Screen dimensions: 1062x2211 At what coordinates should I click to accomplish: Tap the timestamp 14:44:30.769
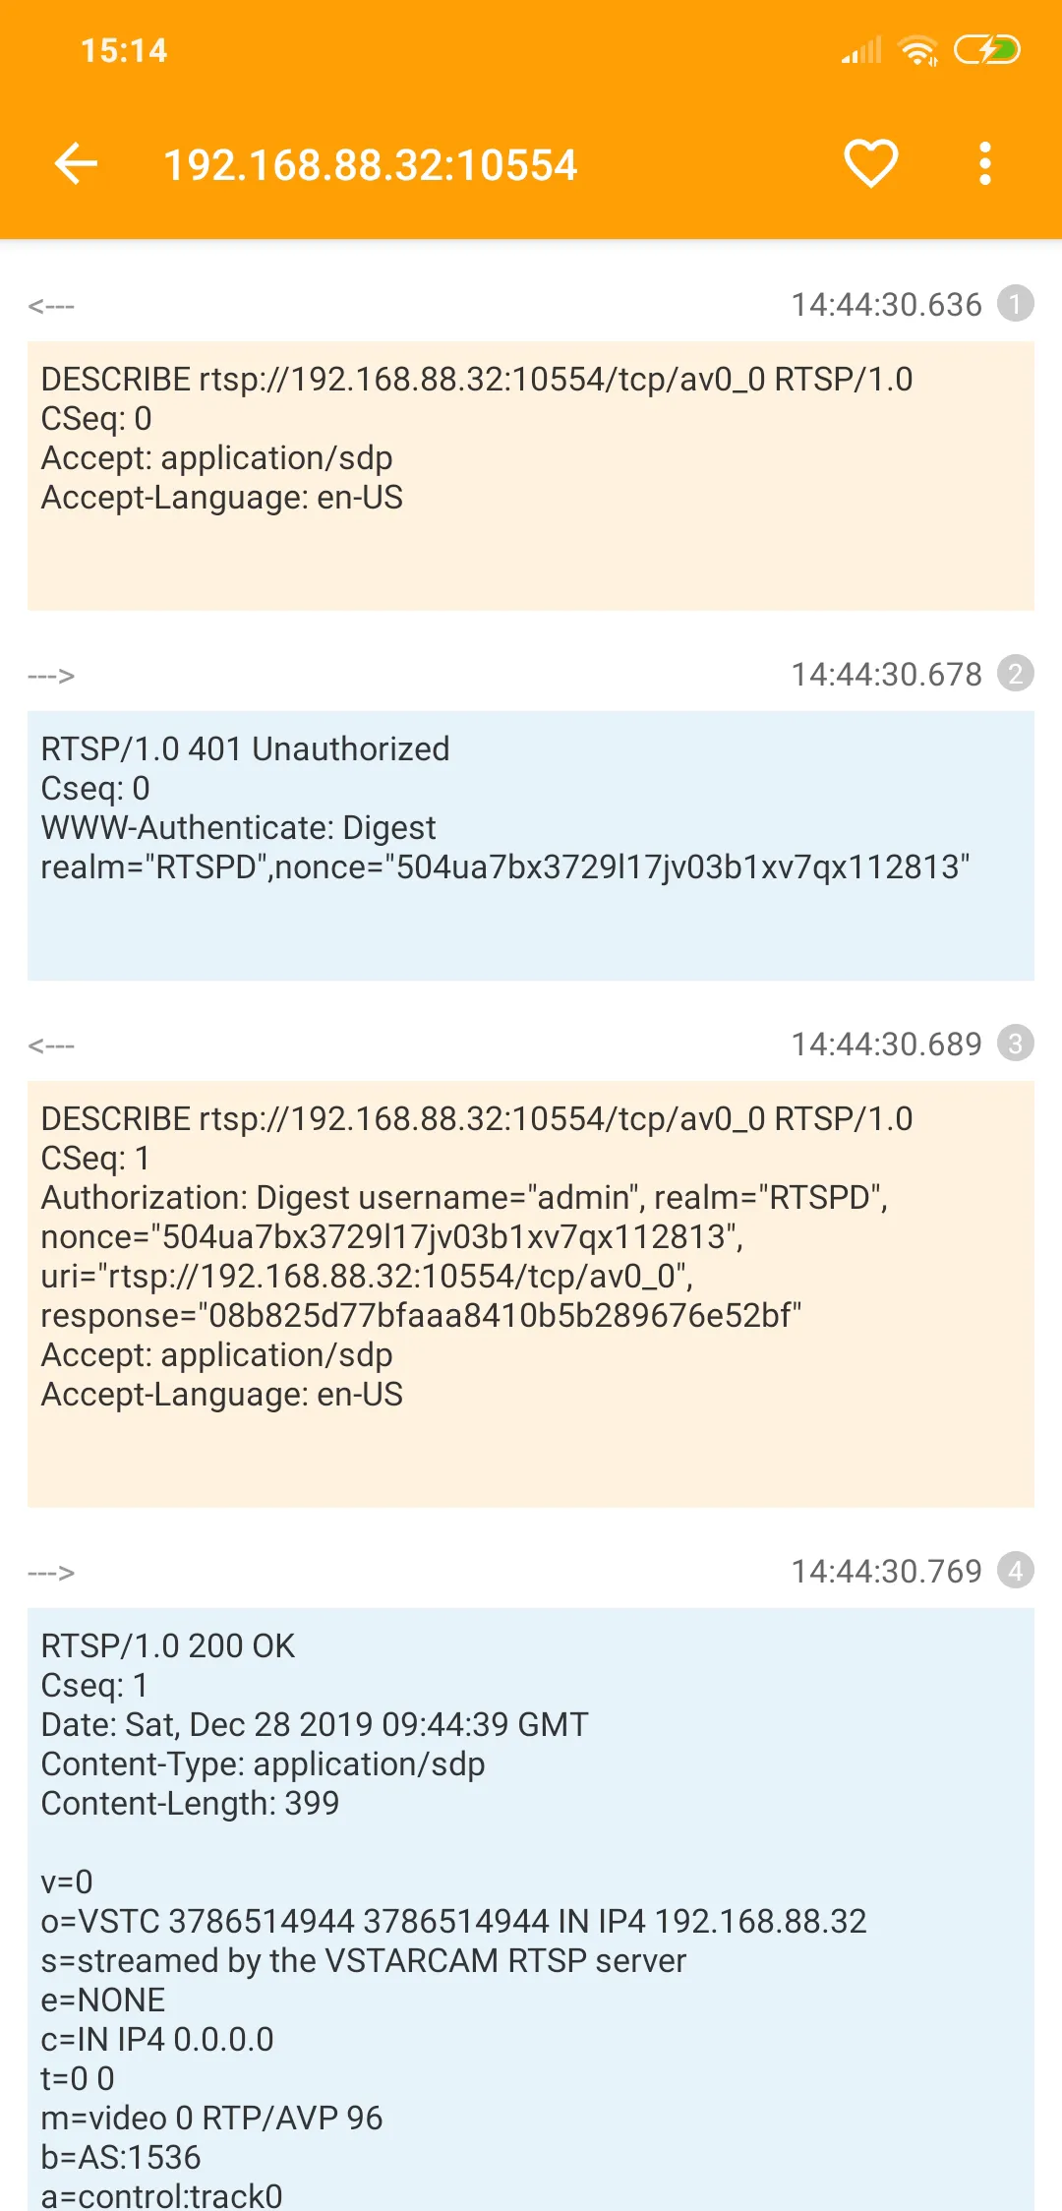pyautogui.click(x=886, y=1572)
